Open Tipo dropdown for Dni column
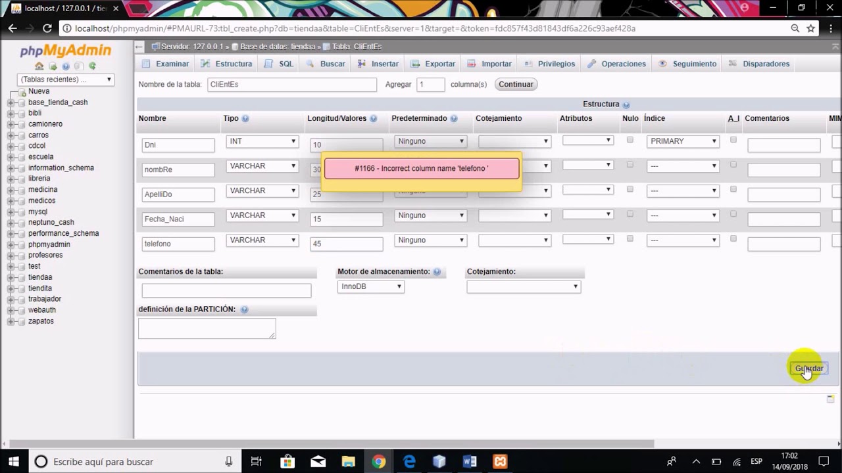Image resolution: width=842 pixels, height=473 pixels. click(262, 141)
